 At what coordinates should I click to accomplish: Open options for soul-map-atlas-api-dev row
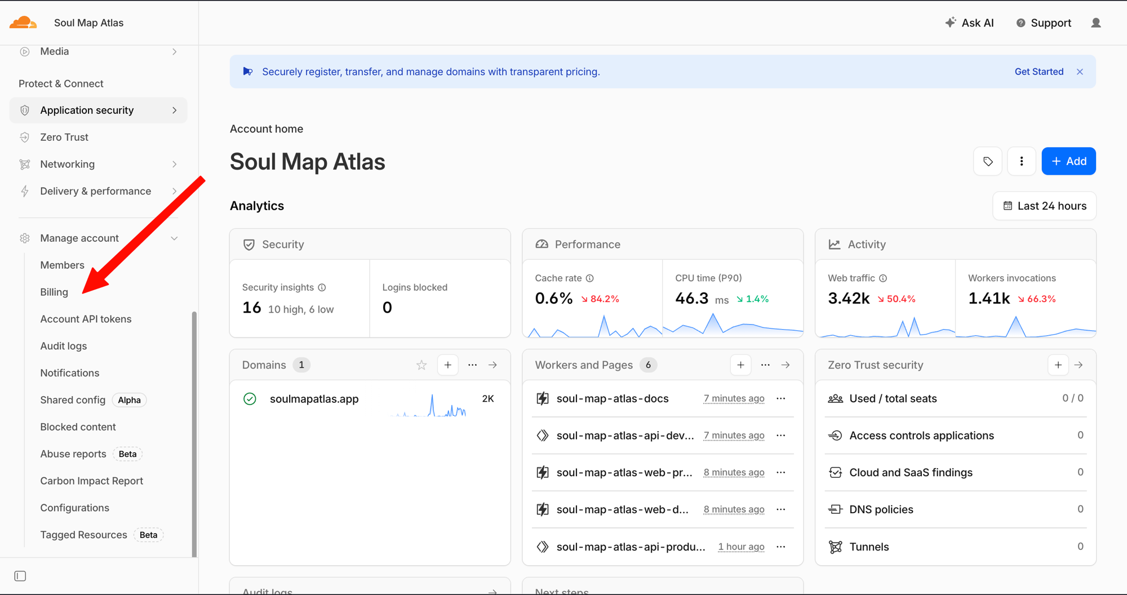tap(781, 436)
